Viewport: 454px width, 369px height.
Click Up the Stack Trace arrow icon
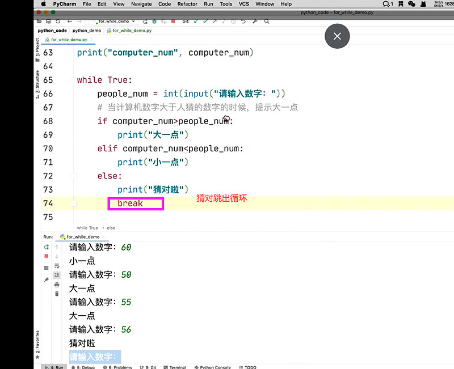[57, 247]
